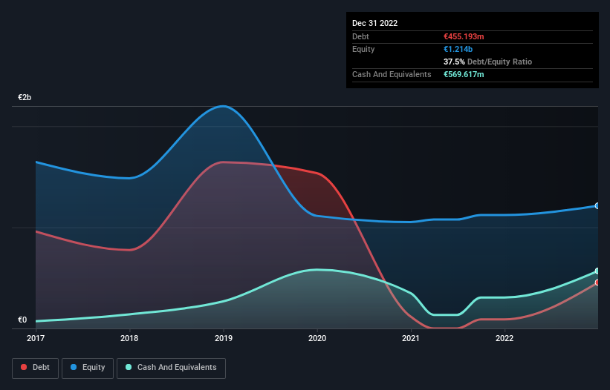Click the €0 y-axis label
The image size is (610, 390).
pos(22,320)
